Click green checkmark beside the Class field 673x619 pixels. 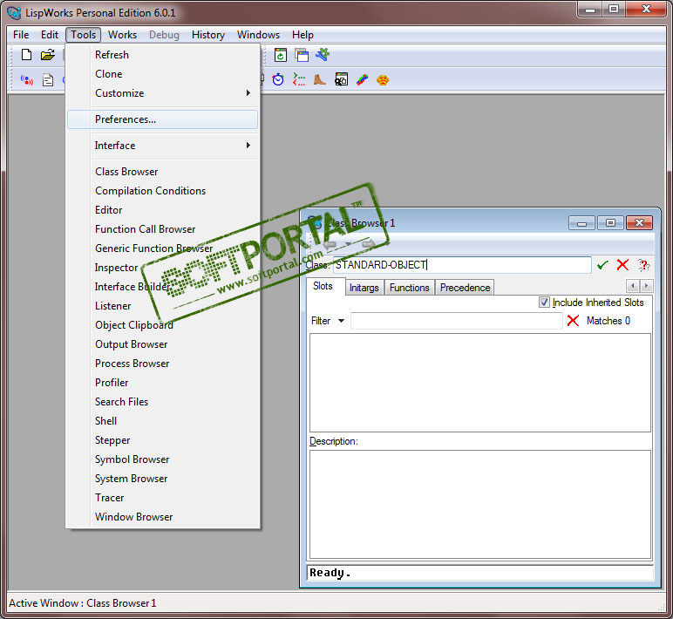tap(602, 265)
